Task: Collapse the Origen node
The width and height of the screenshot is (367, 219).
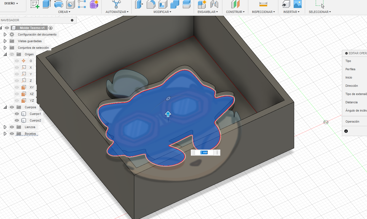Action: (5, 54)
